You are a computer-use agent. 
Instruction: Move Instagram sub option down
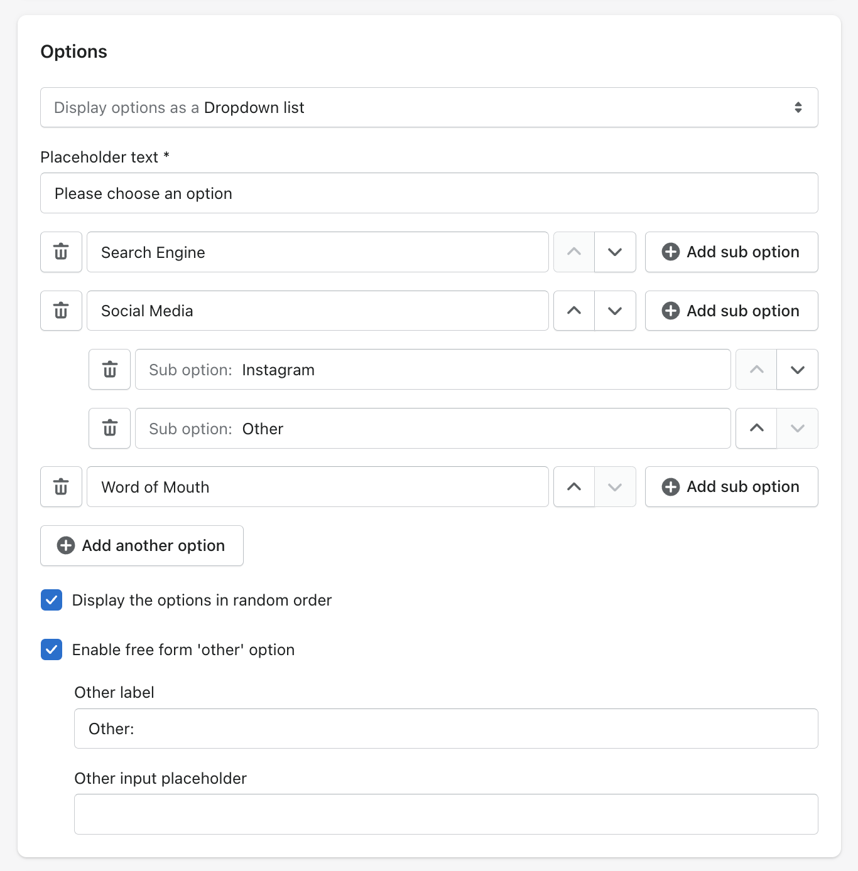797,370
